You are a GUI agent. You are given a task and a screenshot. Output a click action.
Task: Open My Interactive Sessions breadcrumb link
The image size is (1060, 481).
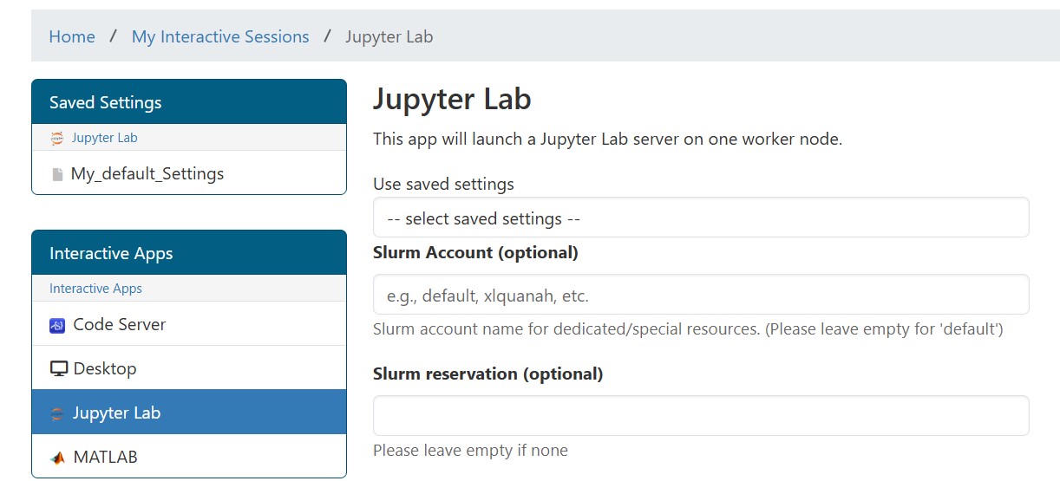click(x=220, y=36)
